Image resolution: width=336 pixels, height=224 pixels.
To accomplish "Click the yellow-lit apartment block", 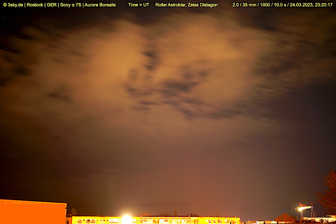I will (182, 220).
